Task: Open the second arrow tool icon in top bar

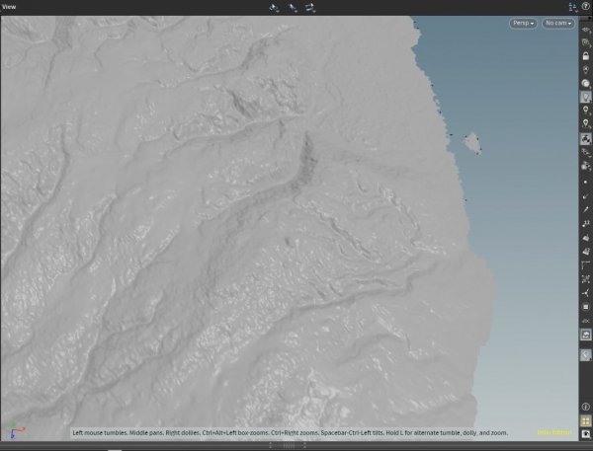Action: point(293,8)
